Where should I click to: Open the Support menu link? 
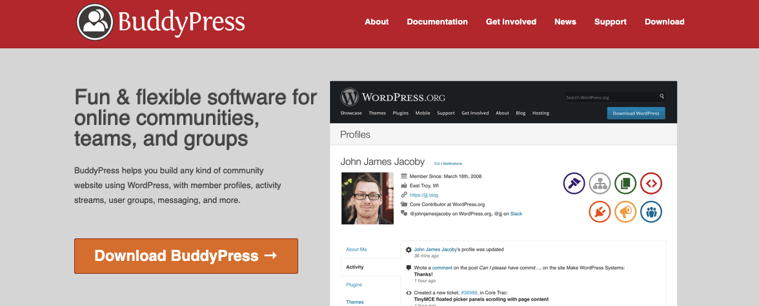tap(611, 22)
